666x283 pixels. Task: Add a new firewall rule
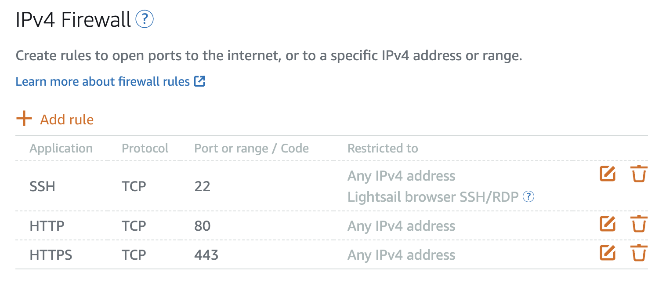click(66, 119)
